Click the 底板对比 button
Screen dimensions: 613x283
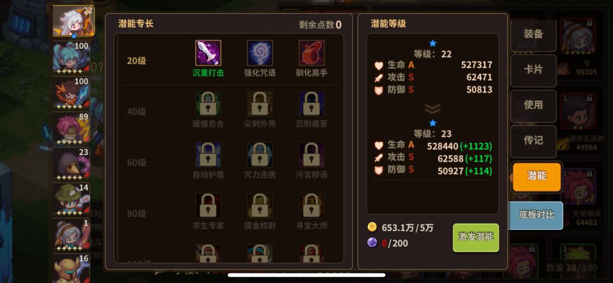536,215
